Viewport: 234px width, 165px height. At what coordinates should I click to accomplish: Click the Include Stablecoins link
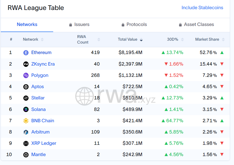click(202, 8)
